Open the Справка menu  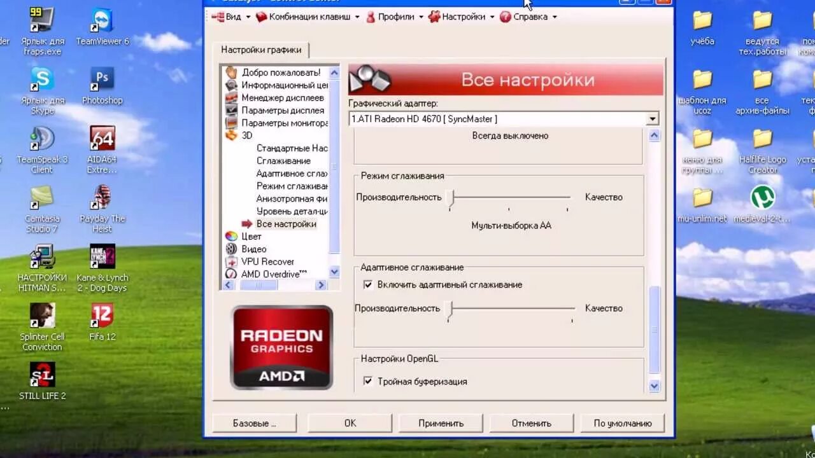tap(528, 17)
